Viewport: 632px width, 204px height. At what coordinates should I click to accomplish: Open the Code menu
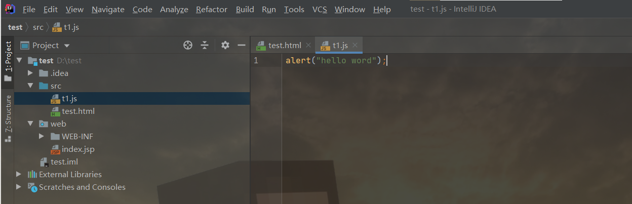[x=142, y=10]
